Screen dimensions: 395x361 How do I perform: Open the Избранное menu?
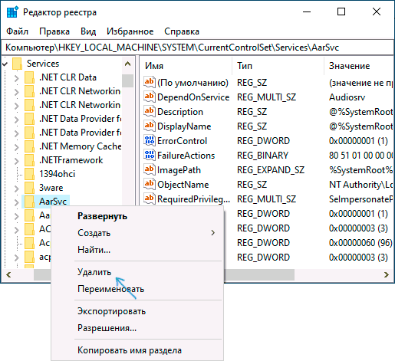[x=130, y=31]
